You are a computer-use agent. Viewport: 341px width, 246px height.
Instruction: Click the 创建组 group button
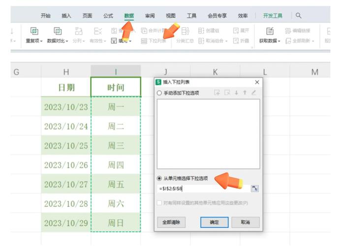pyautogui.click(x=209, y=31)
